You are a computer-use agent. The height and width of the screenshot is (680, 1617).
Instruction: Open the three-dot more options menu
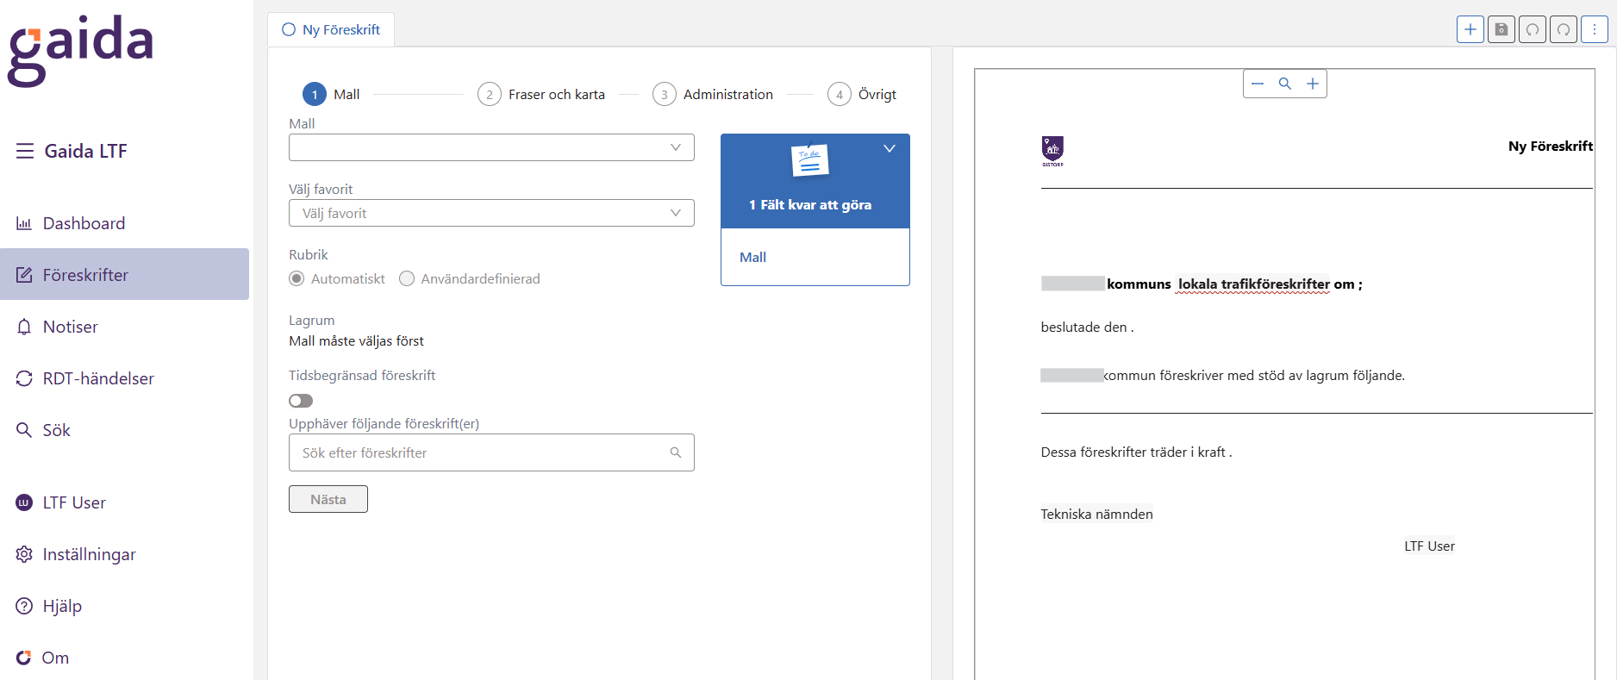pos(1594,29)
